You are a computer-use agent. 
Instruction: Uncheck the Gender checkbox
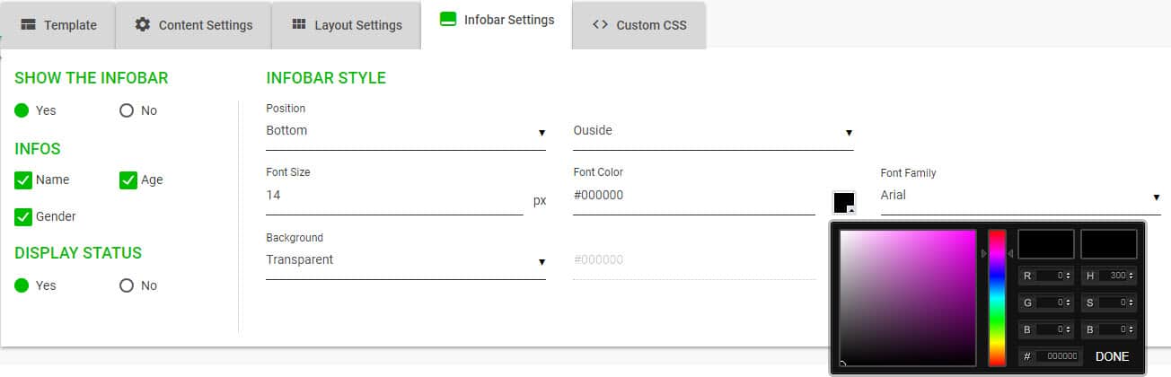[x=23, y=217]
